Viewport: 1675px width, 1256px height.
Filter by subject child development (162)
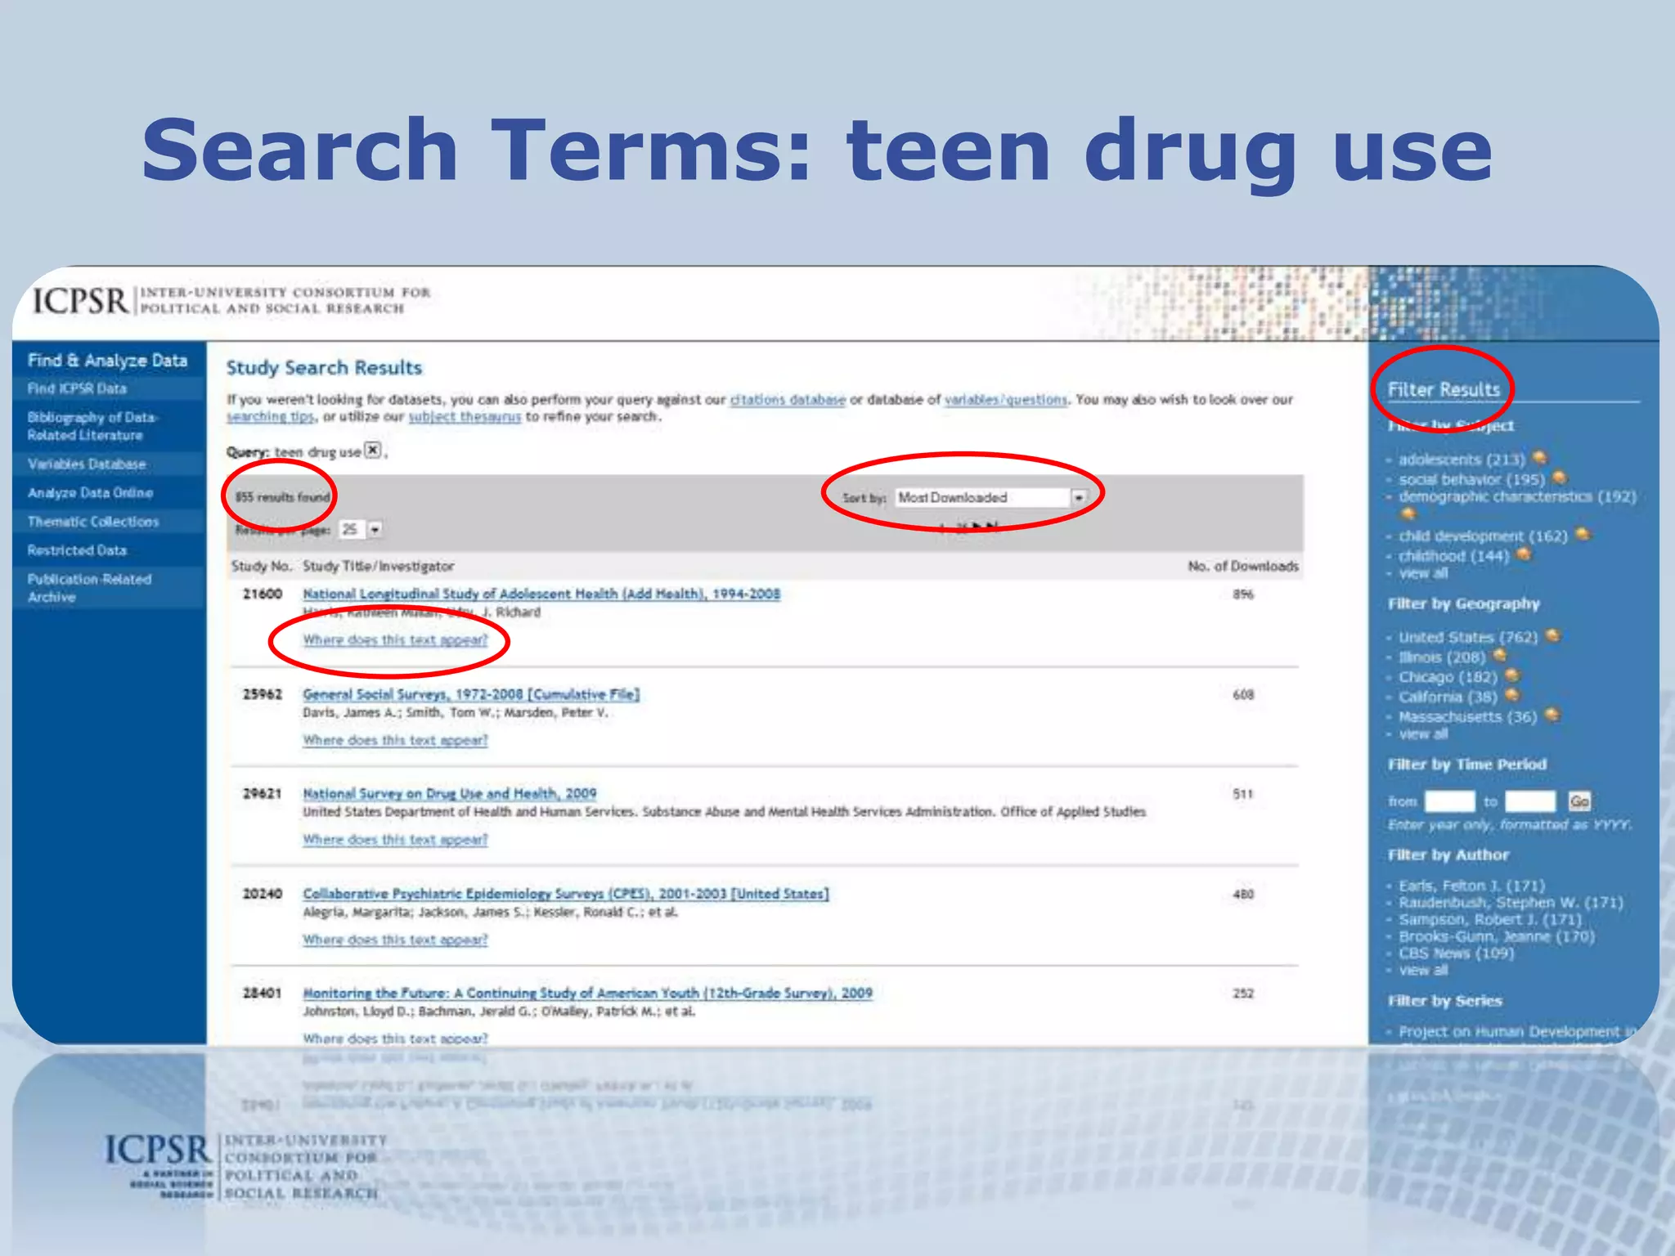click(x=1483, y=536)
